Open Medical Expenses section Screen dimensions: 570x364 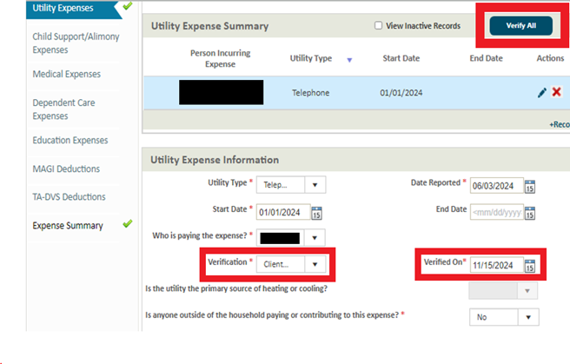[x=67, y=74]
